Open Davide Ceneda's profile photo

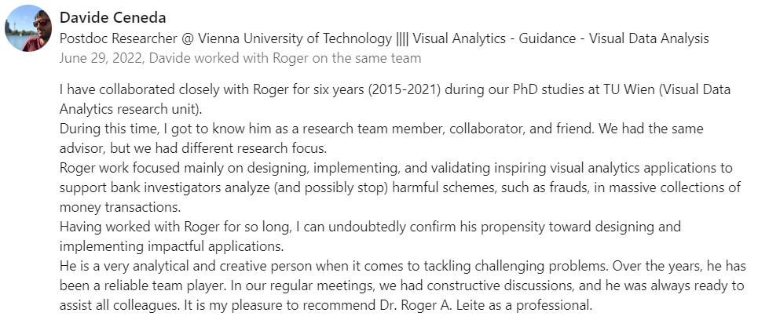pos(28,28)
